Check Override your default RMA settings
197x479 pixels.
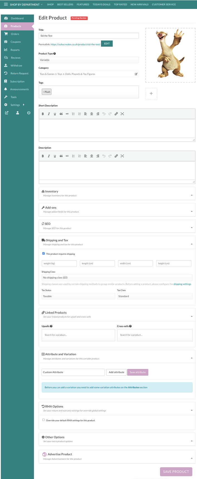(43, 420)
